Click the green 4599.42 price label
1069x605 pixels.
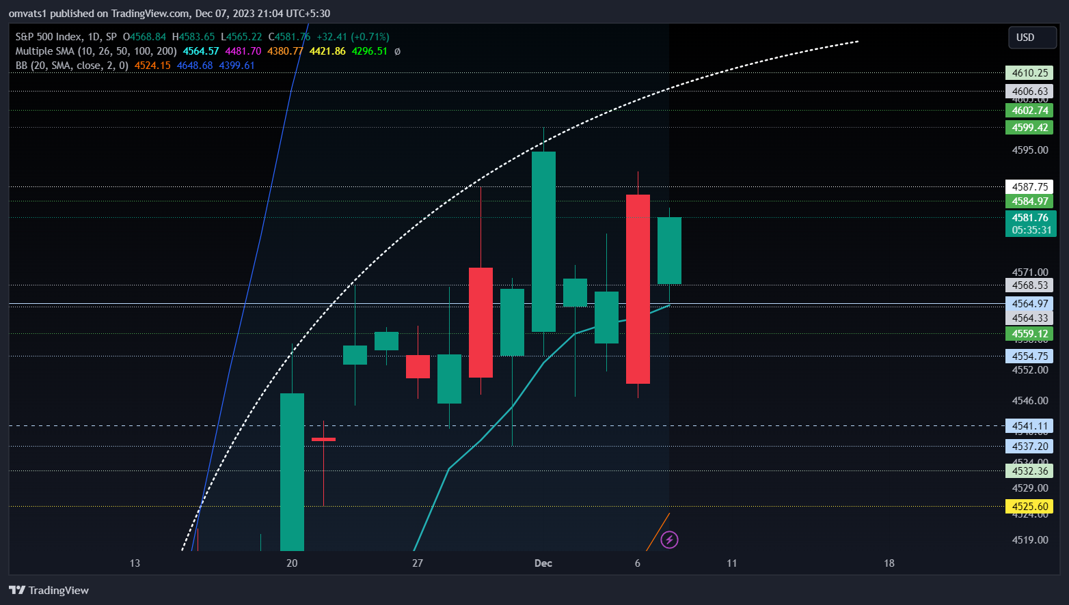(x=1029, y=128)
